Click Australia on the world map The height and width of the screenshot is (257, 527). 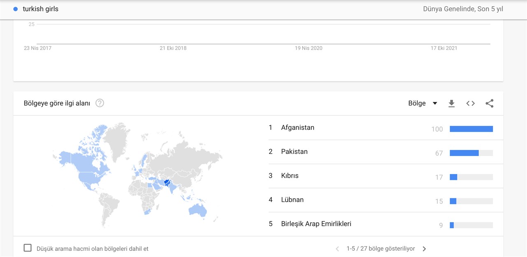click(197, 209)
